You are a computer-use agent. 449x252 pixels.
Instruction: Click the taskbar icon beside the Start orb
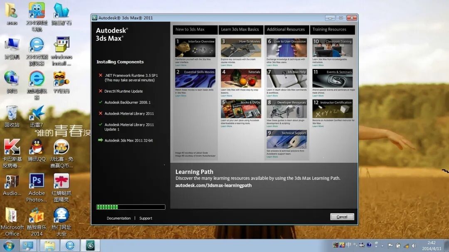[28, 245]
